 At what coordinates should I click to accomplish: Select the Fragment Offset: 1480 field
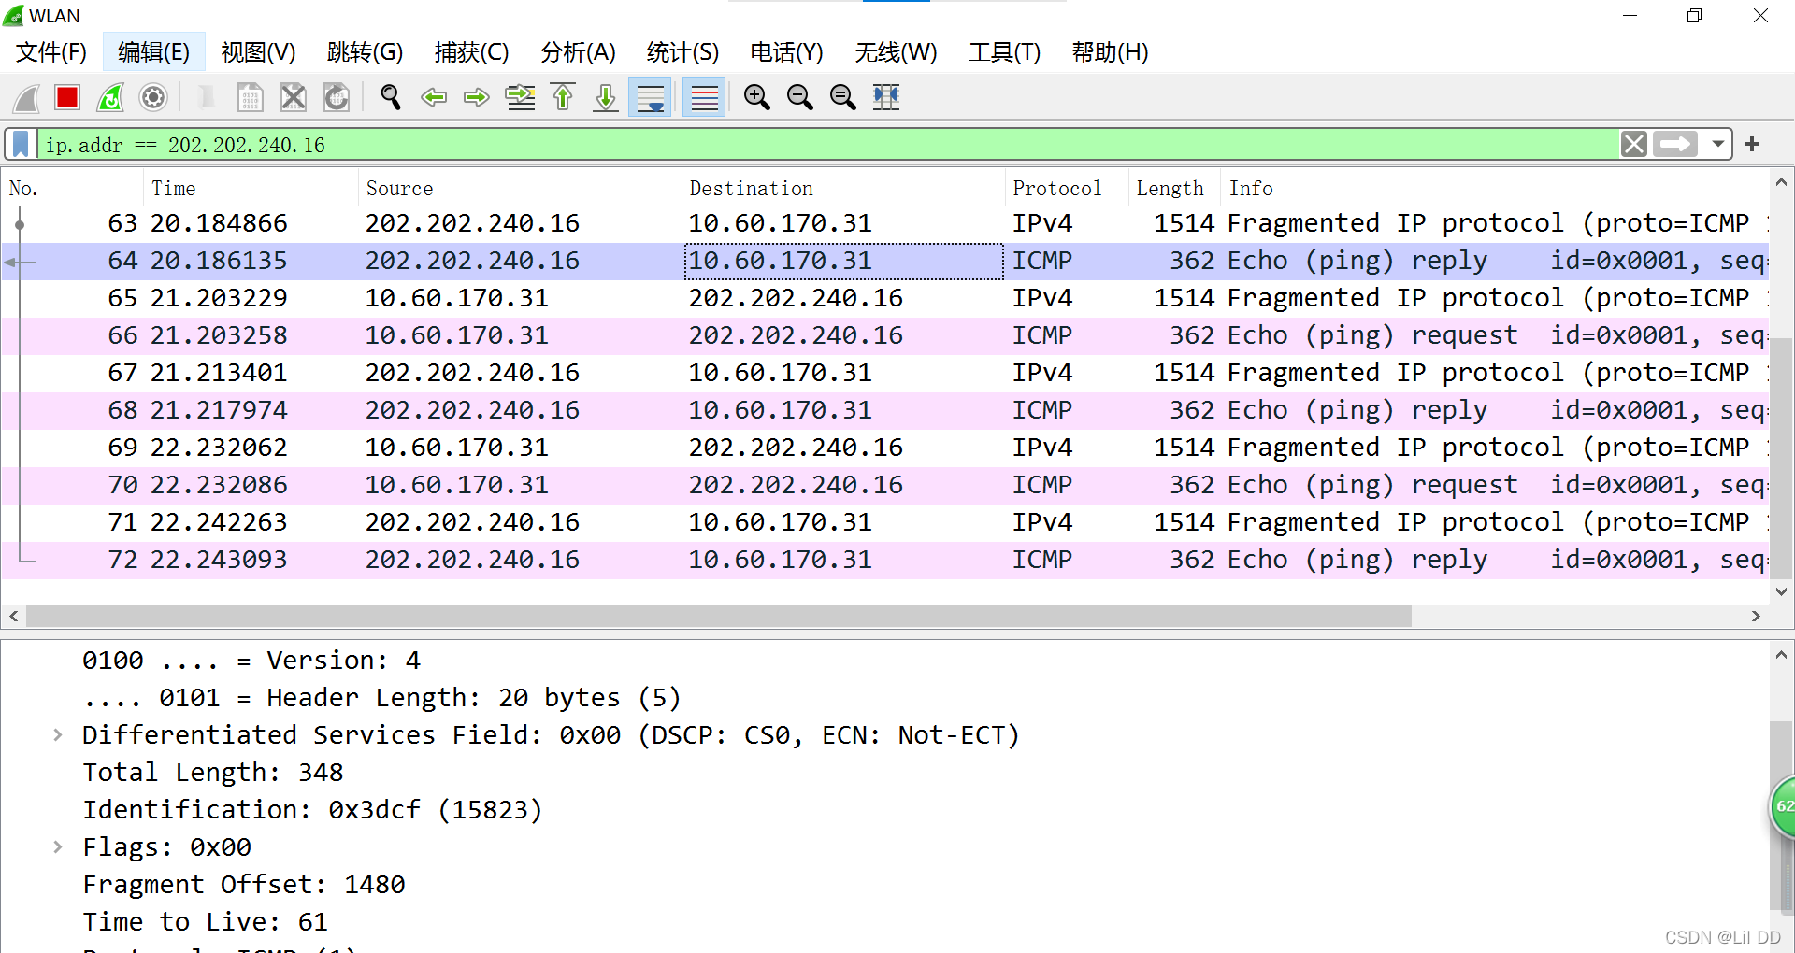pyautogui.click(x=244, y=885)
